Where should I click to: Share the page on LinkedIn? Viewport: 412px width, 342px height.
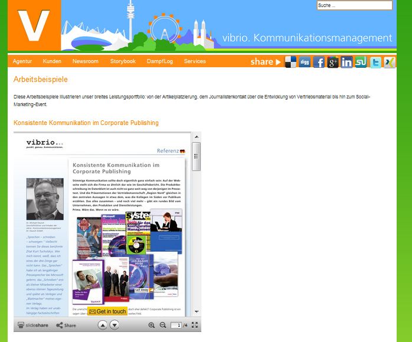click(x=346, y=62)
